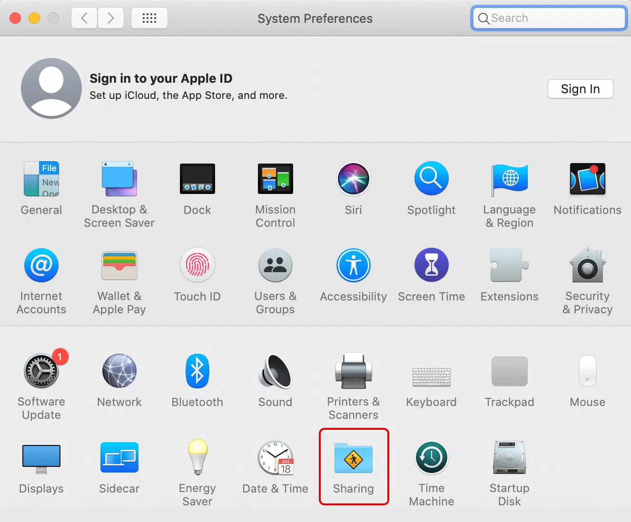Minimize the window with yellow button

[x=34, y=18]
